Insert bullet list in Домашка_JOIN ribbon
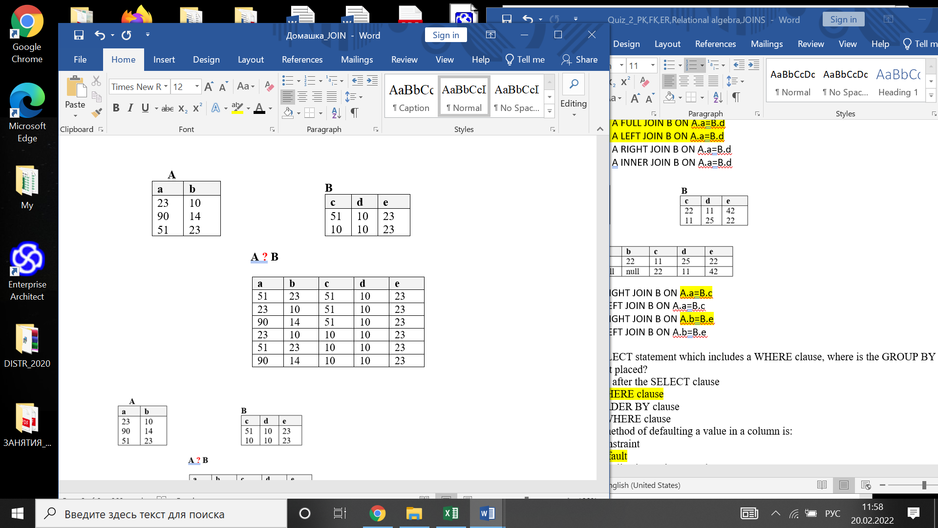This screenshot has width=938, height=528. click(288, 80)
